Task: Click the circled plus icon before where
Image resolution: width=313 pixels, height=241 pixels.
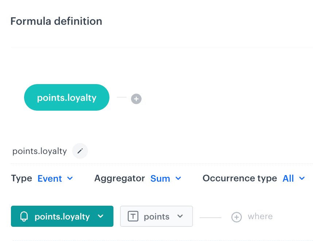Action: [x=236, y=217]
